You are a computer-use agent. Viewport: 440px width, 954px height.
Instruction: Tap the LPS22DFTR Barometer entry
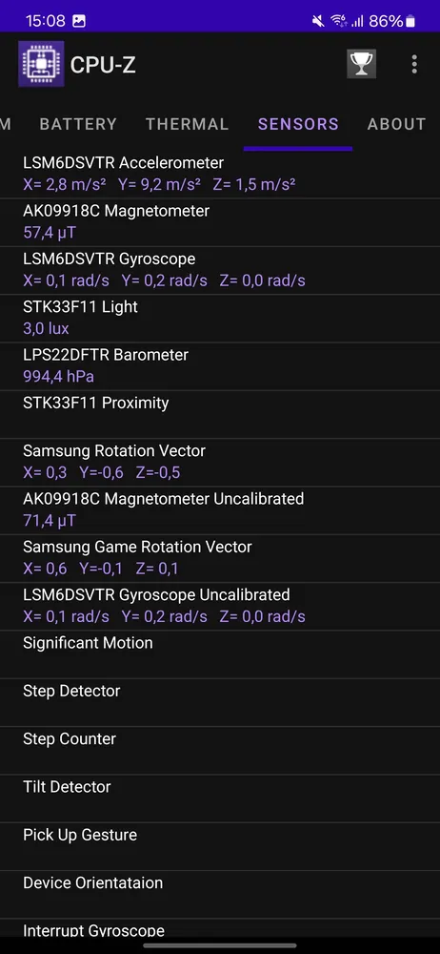pos(220,366)
